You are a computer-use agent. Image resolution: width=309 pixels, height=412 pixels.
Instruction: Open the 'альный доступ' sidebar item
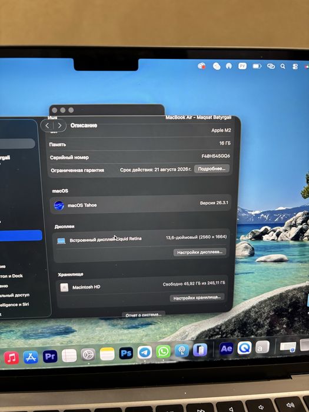[x=15, y=295]
